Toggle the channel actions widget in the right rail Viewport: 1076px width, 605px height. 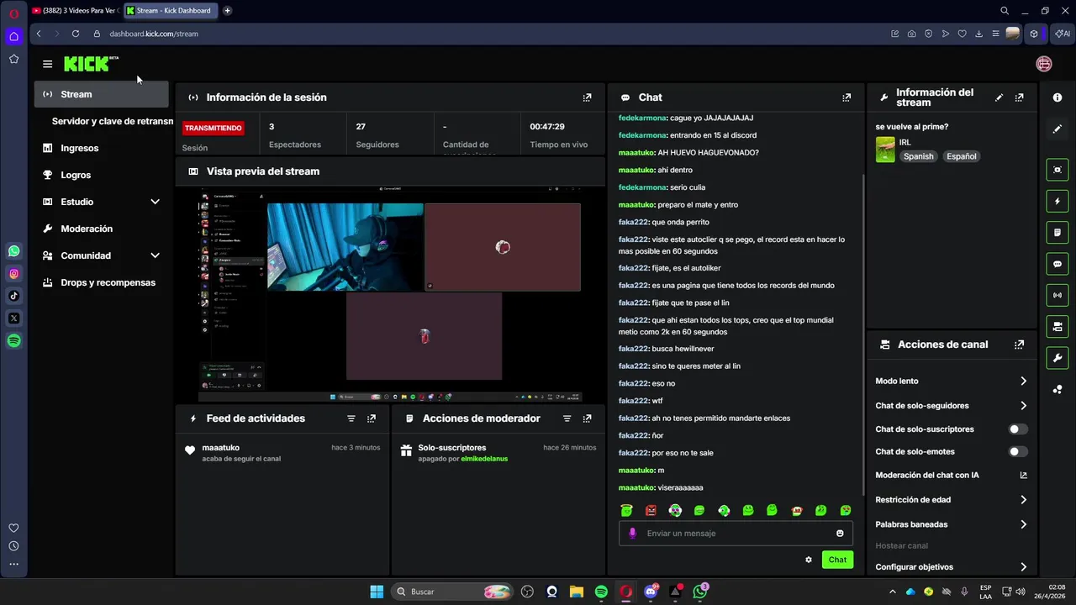pos(1058,326)
